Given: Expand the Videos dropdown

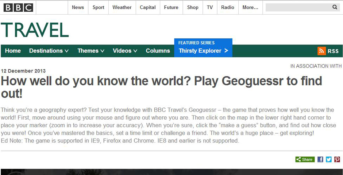Looking at the screenshot, I should coord(125,51).
